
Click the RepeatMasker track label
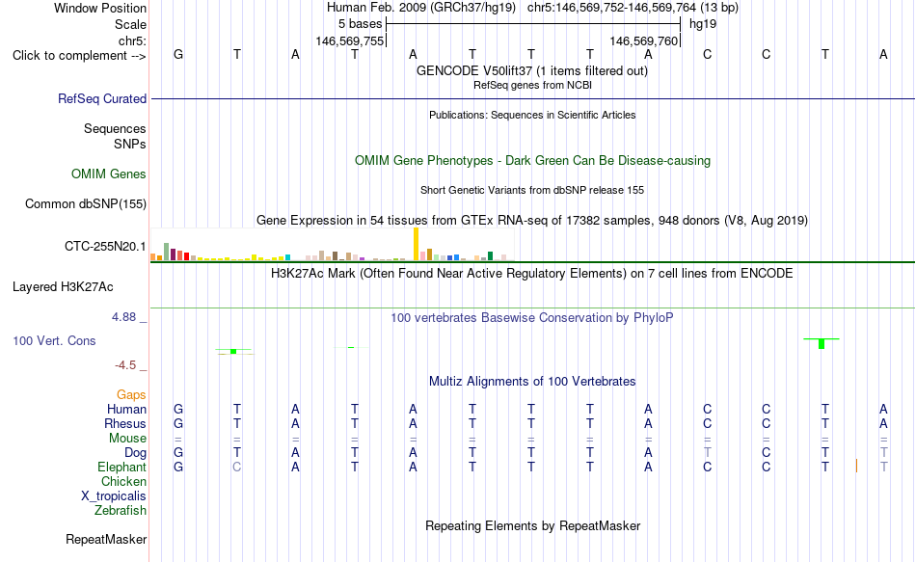(x=106, y=539)
